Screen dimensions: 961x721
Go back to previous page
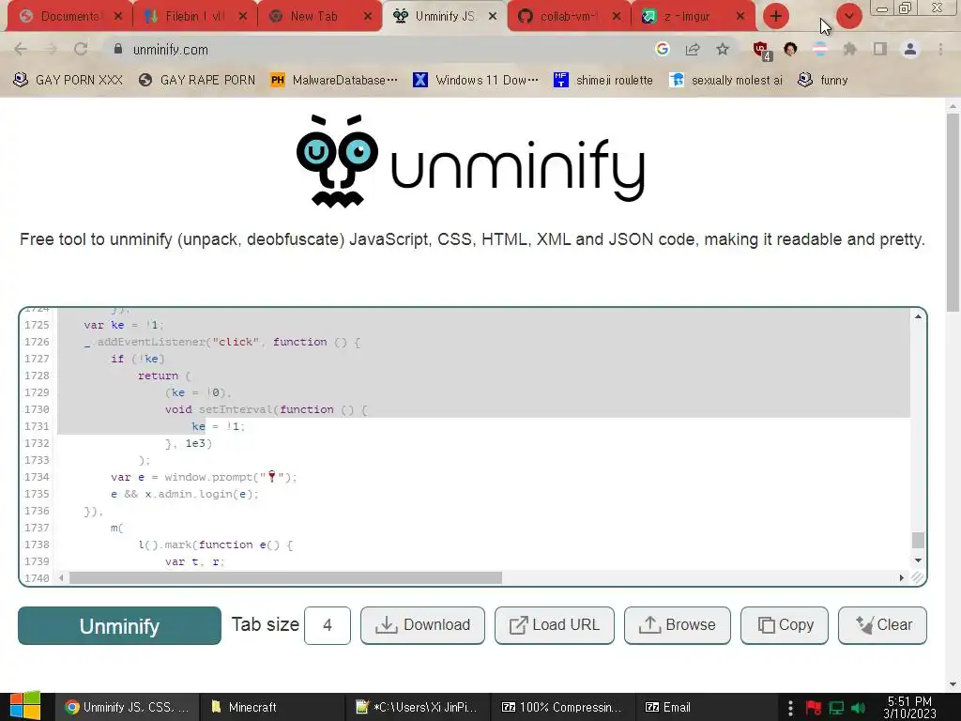pos(21,49)
